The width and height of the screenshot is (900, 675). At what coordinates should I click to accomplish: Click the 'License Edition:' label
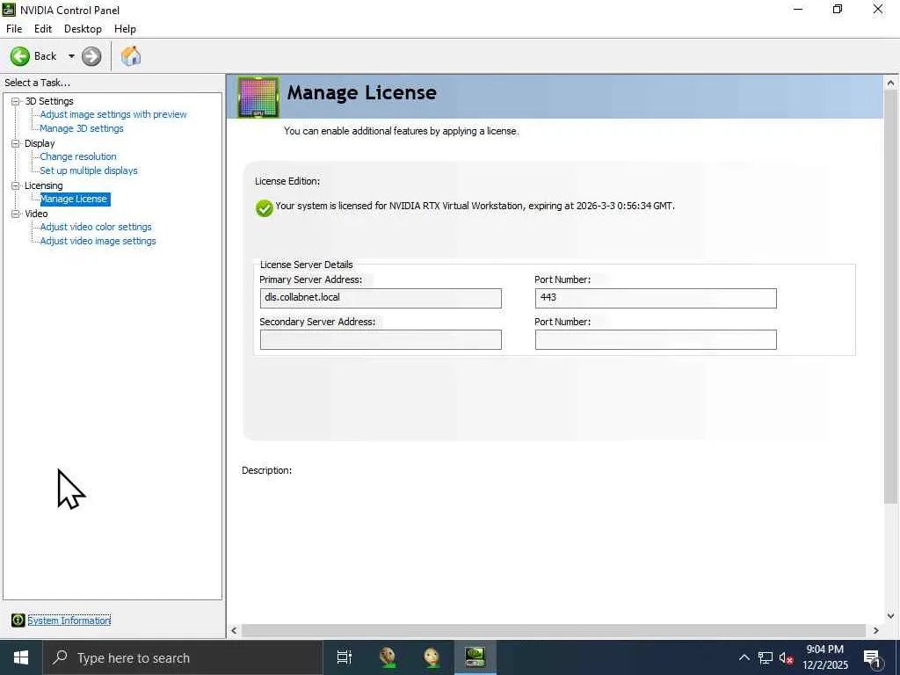tap(287, 181)
